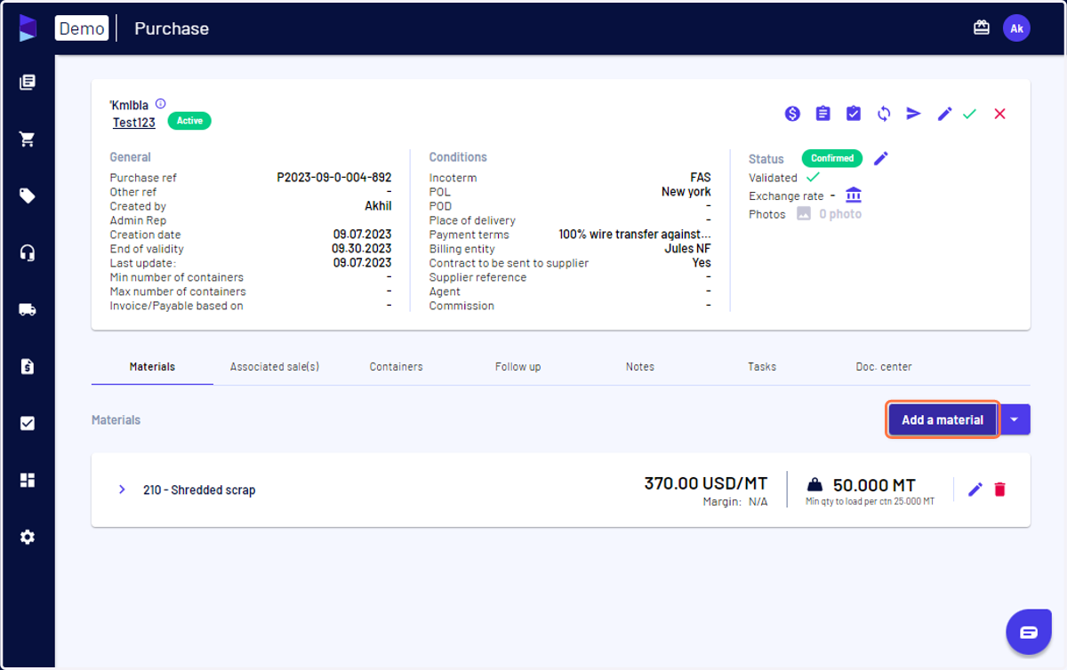Click the Margin: N/A text
Viewport: 1067px width, 670px height.
pos(735,502)
